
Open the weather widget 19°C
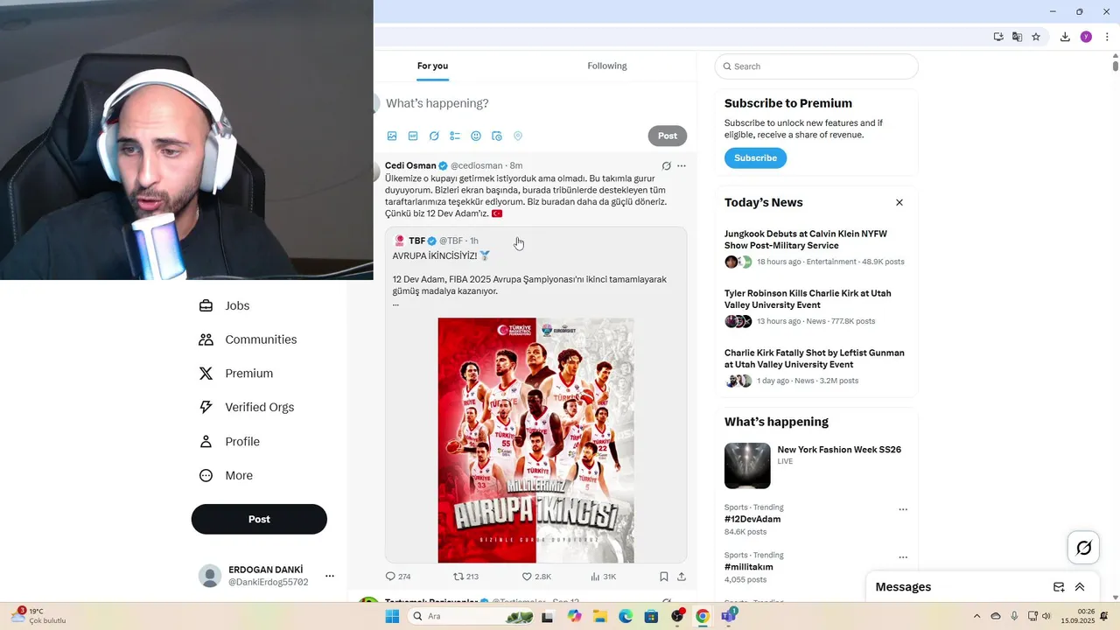pyautogui.click(x=37, y=616)
